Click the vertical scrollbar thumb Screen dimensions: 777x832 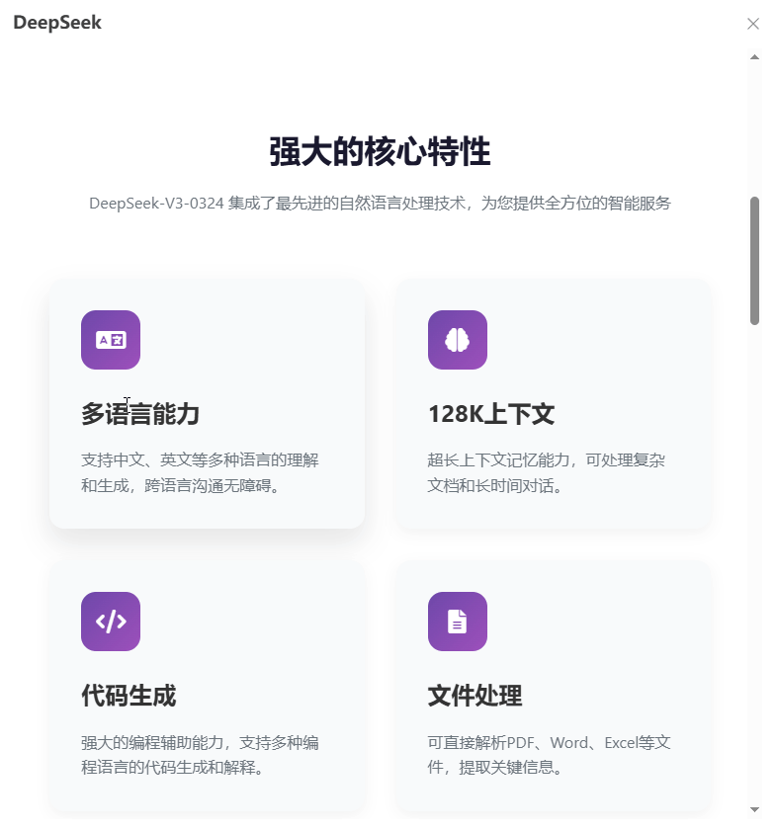pos(754,261)
